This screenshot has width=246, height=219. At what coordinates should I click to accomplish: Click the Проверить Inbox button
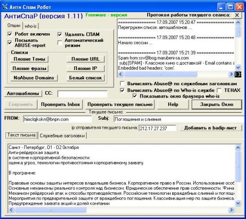(60, 105)
